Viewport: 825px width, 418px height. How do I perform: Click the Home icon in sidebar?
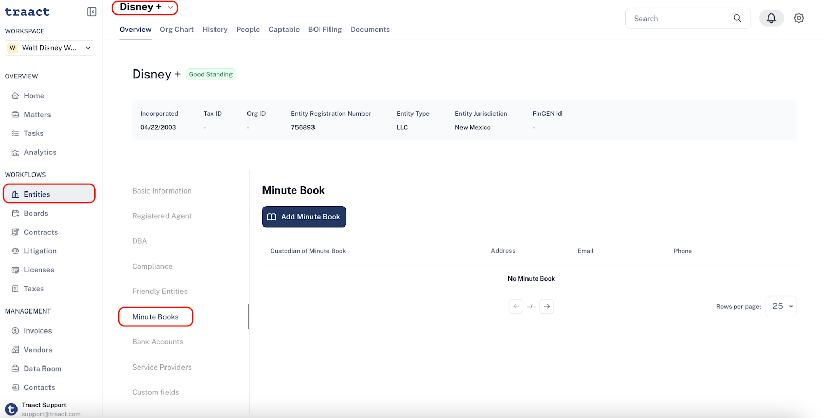(15, 96)
